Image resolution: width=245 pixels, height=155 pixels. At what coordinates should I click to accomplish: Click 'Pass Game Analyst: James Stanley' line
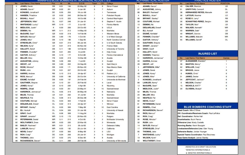[193, 138]
